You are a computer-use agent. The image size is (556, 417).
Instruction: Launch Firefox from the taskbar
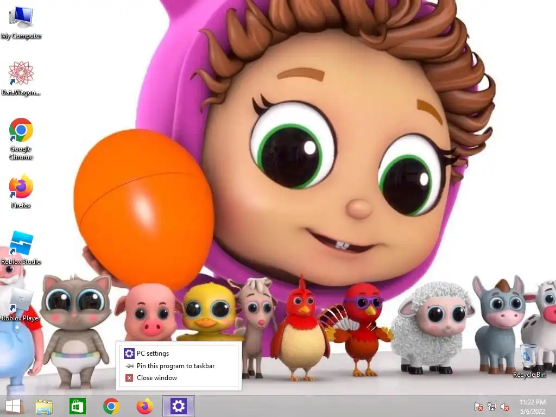point(144,406)
